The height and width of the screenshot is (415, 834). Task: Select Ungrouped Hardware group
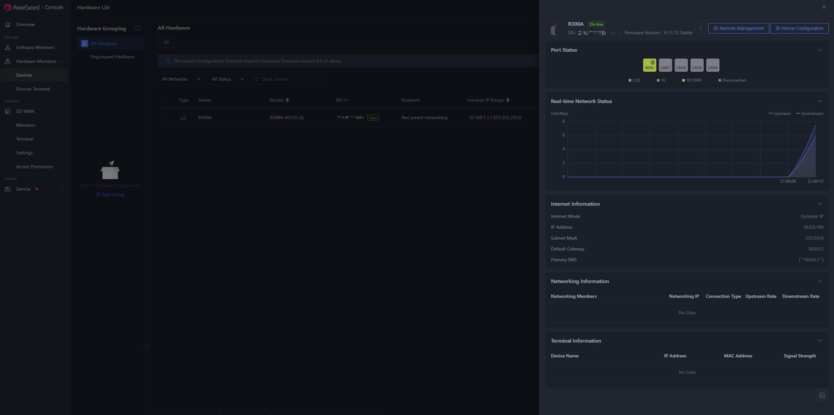tap(112, 57)
